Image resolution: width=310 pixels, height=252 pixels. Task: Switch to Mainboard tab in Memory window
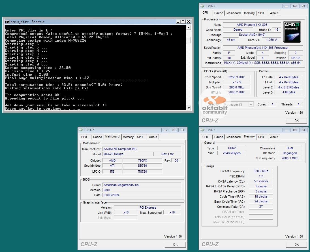tap(234, 137)
